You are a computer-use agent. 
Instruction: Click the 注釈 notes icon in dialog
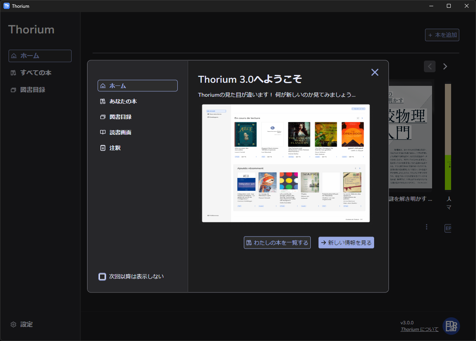pyautogui.click(x=103, y=148)
